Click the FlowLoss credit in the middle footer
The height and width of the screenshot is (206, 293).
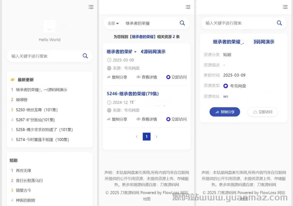click(171, 193)
